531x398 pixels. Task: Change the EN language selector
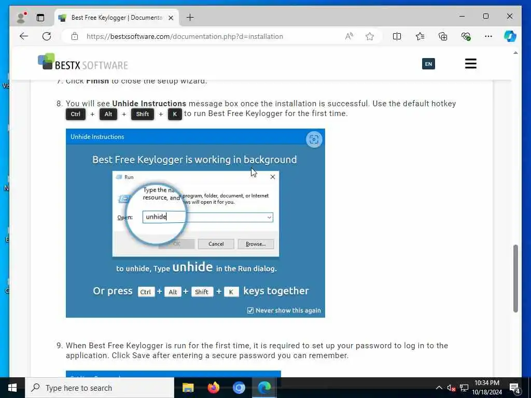tap(428, 64)
